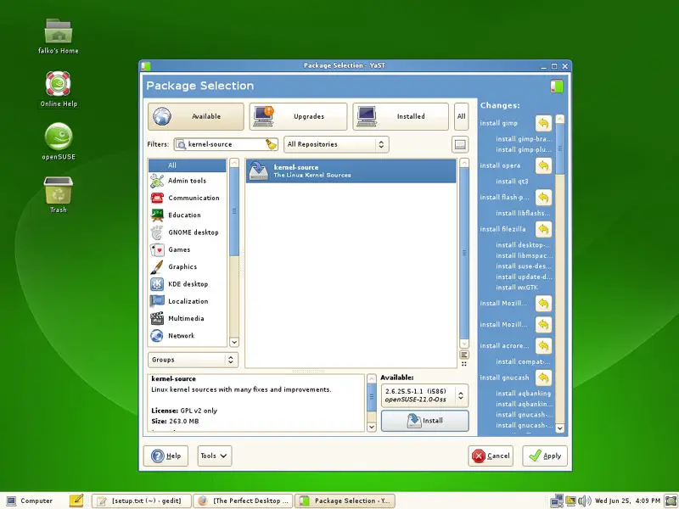Click the Apply button
Viewport: 679px width, 509px height.
(x=545, y=456)
